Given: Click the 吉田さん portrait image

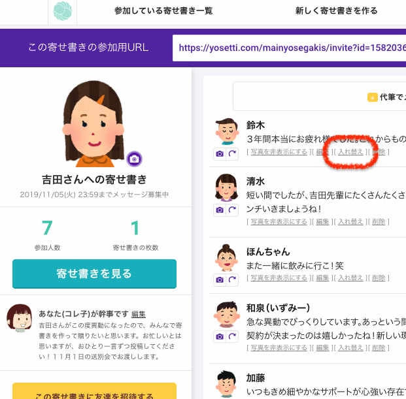Looking at the screenshot, I should [93, 123].
